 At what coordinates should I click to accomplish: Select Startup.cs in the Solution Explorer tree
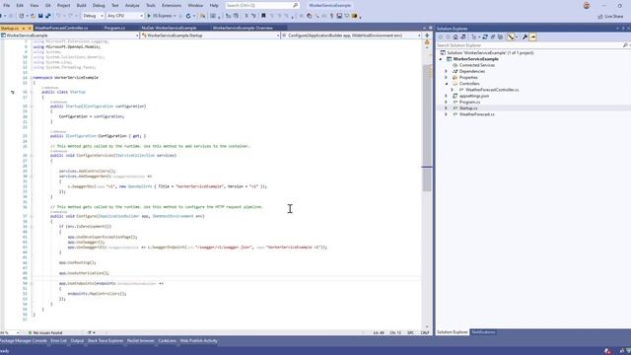tap(468, 108)
